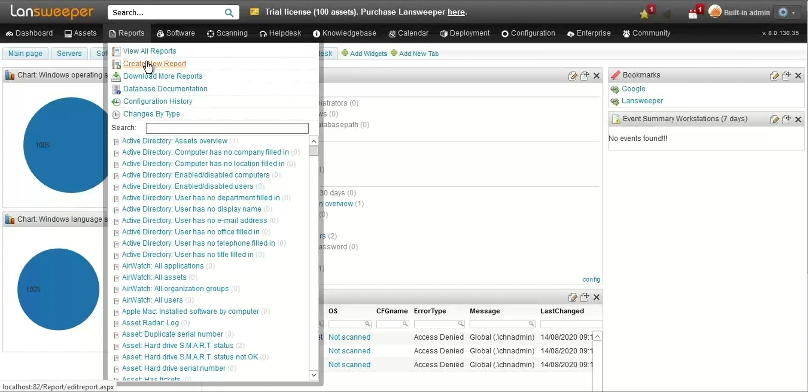
Task: Open Asset: Hard drive S.M.A.R.T. status report
Action: pos(178,346)
